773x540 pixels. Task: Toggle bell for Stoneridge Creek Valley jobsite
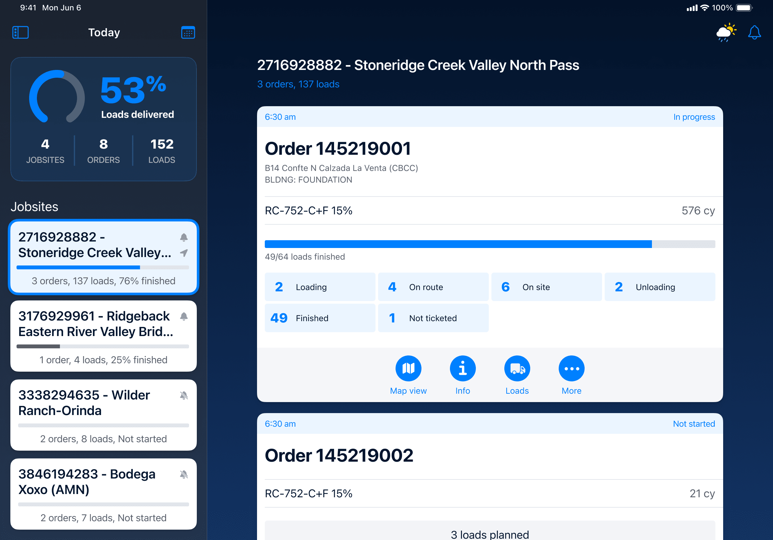[x=184, y=237]
